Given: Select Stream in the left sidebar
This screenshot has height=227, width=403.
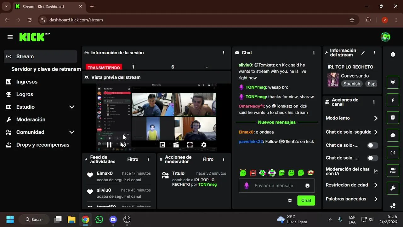Looking at the screenshot, I should pyautogui.click(x=40, y=56).
